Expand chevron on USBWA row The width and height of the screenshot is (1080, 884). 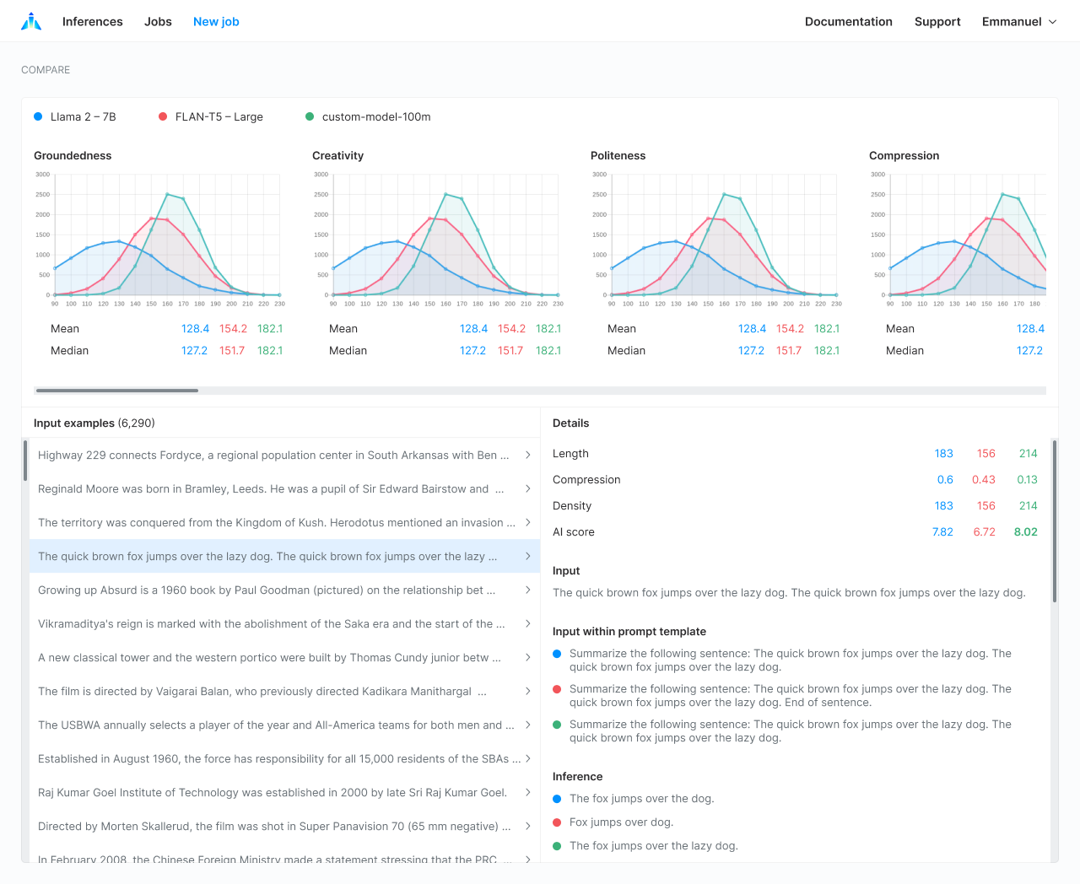click(528, 725)
